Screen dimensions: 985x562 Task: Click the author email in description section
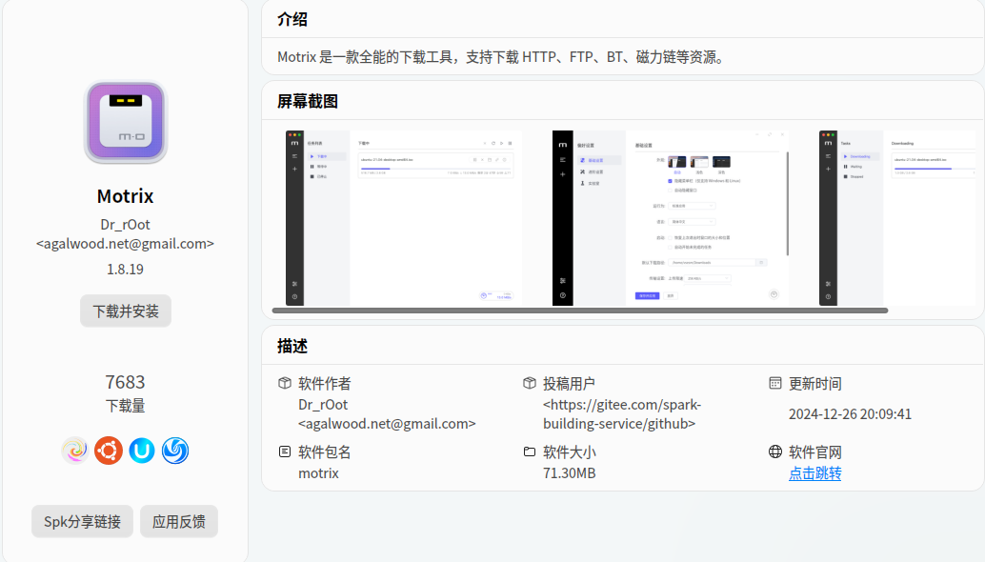point(387,424)
